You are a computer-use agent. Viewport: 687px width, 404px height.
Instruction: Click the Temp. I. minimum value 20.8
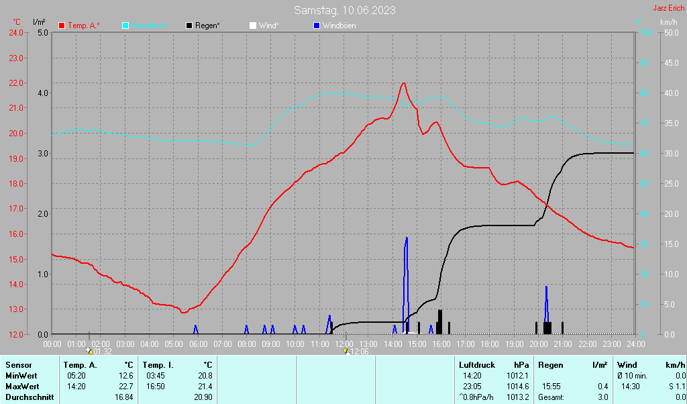tap(205, 376)
